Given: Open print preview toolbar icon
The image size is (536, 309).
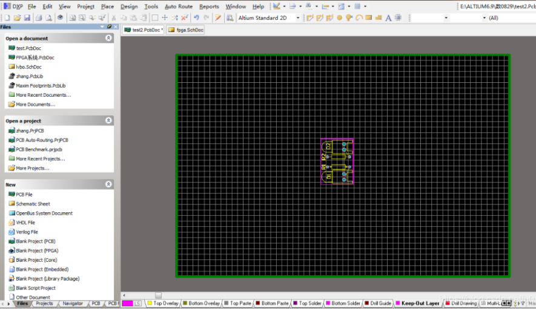Looking at the screenshot, I should point(49,18).
